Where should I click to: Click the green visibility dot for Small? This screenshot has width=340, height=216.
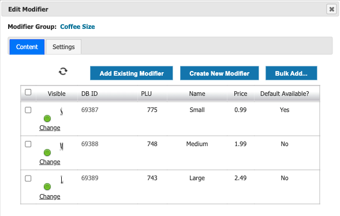[47, 118]
